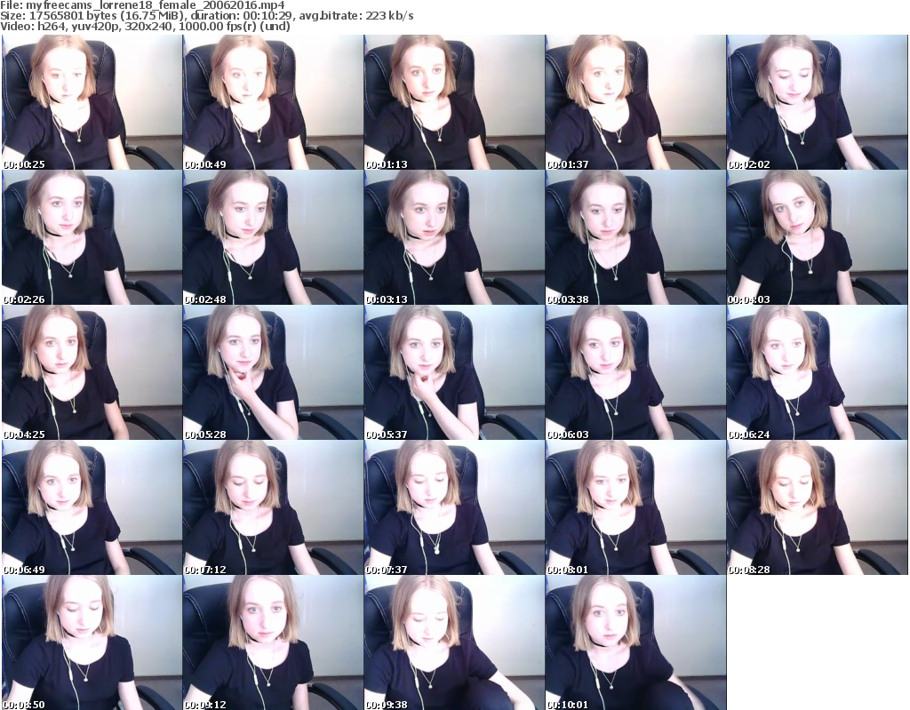
Task: Open the frame marked 00:04:03
Action: (816, 237)
